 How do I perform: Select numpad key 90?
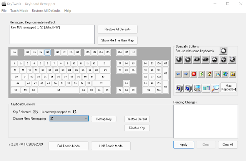click(145, 63)
